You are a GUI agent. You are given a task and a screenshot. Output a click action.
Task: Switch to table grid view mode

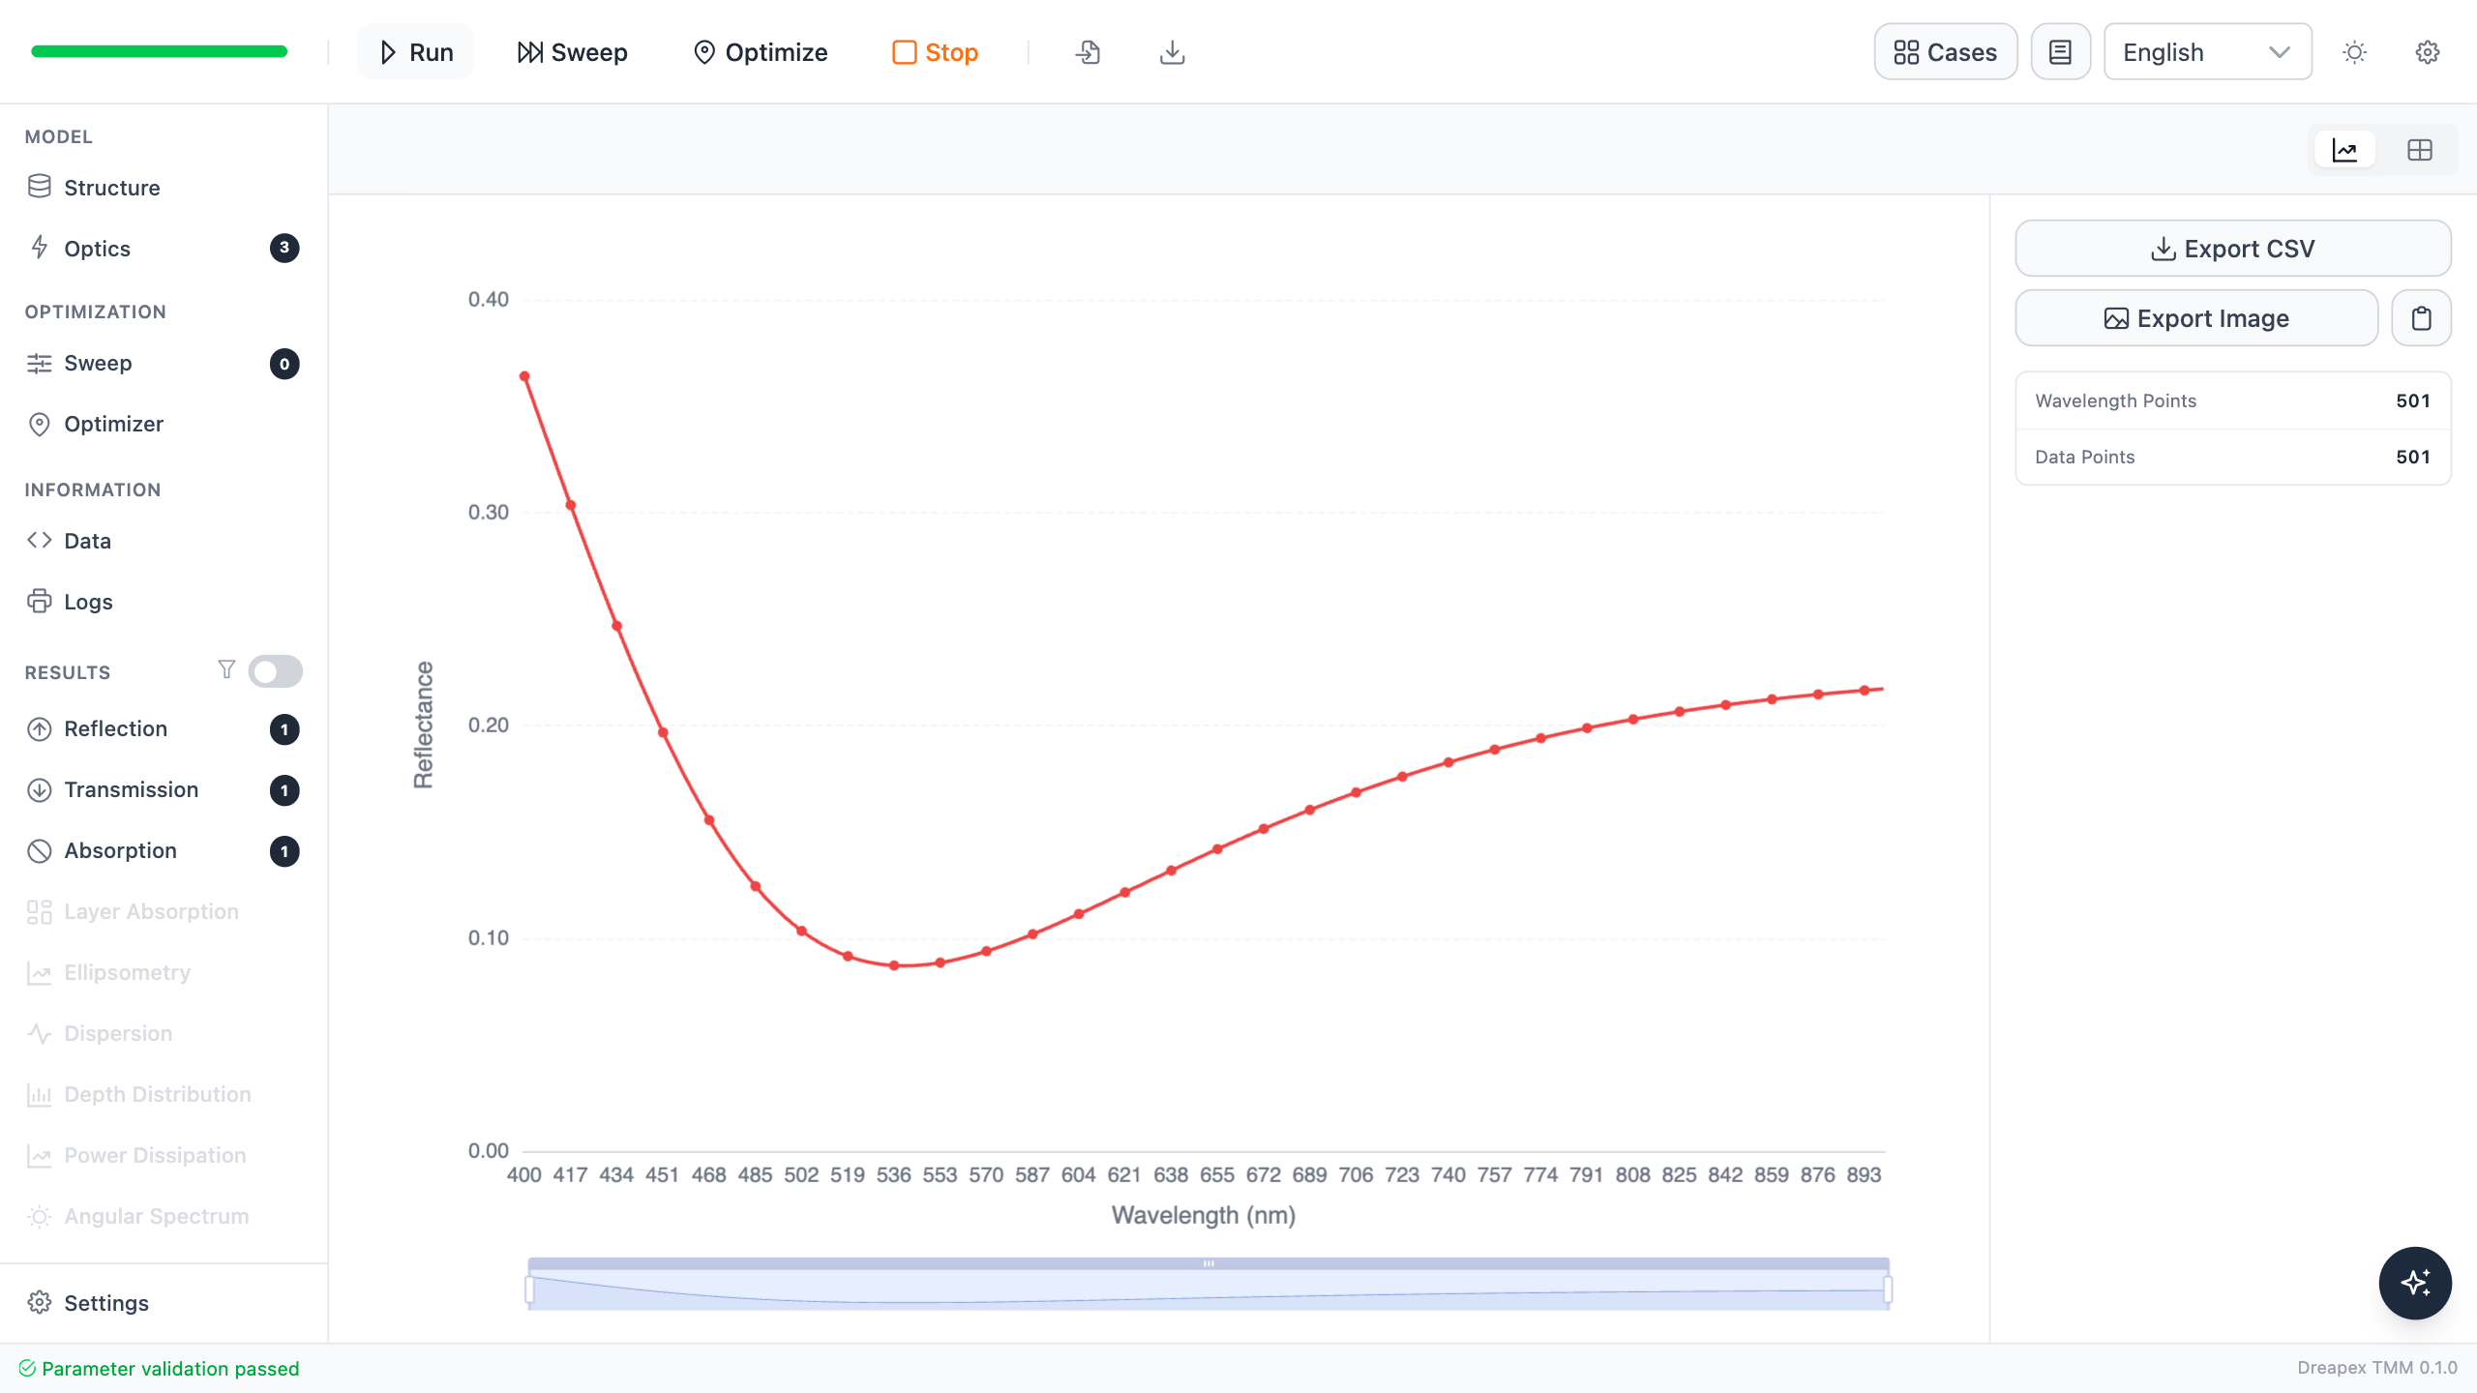[x=2419, y=150]
